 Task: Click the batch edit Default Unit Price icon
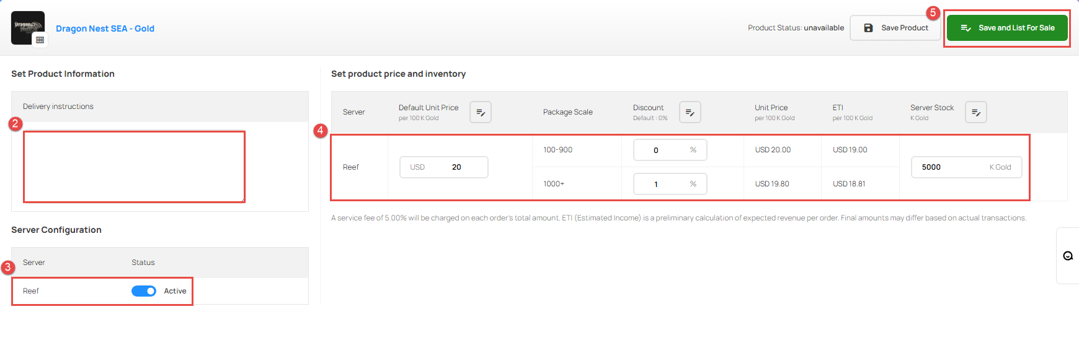click(481, 112)
